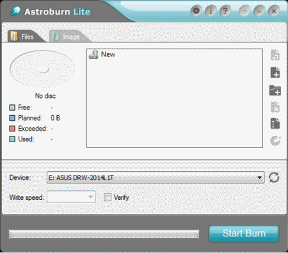Open the settings gear button
This screenshot has width=288, height=253.
[196, 10]
